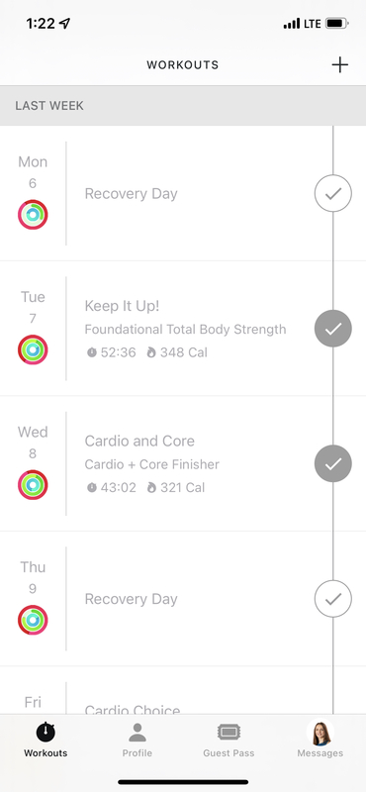Tap the Profile person icon
This screenshot has height=792, width=366.
pos(137,732)
